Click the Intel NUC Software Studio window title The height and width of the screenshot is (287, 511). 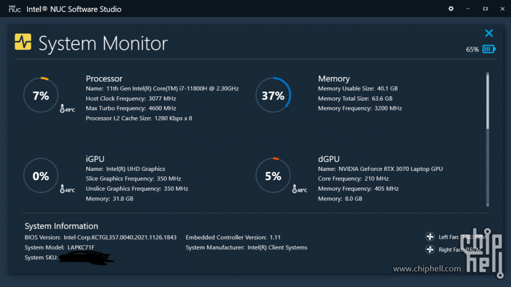click(74, 9)
